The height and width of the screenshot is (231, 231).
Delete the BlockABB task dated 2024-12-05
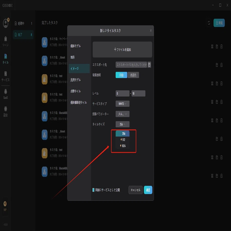[222, 176]
